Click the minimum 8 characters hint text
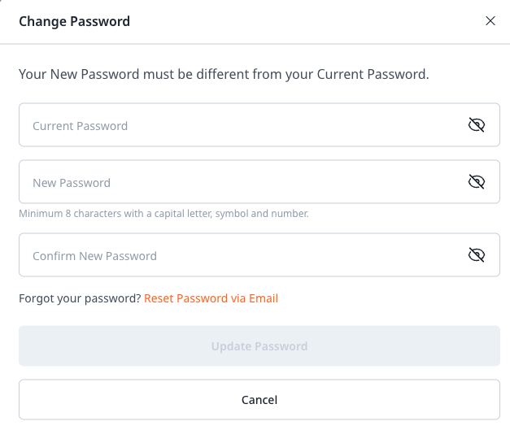This screenshot has height=430, width=510. click(163, 214)
